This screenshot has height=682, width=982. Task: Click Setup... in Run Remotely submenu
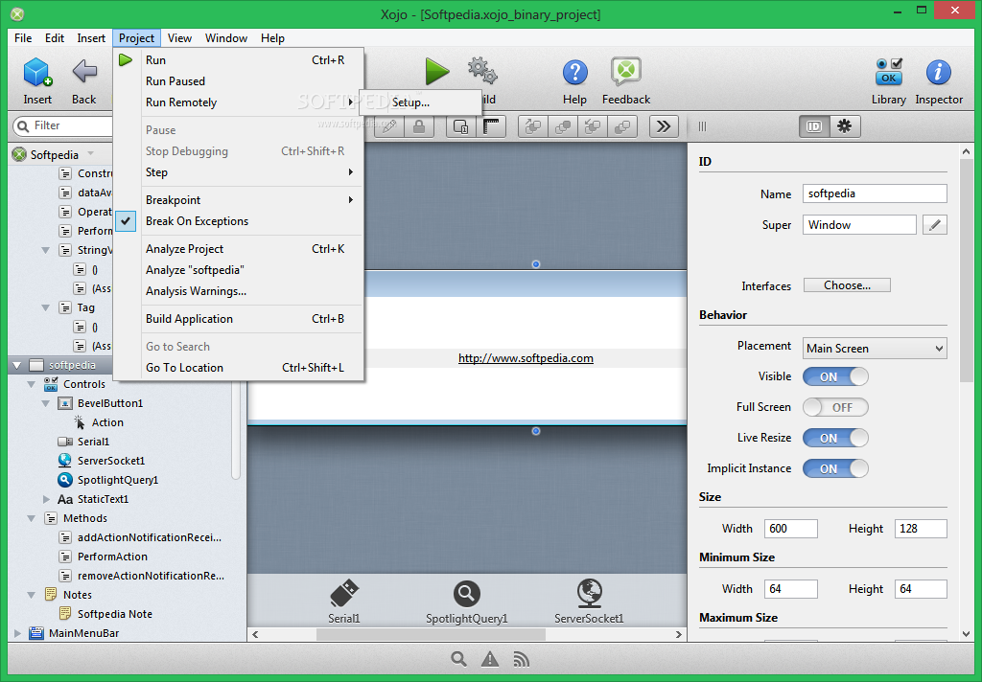click(420, 102)
